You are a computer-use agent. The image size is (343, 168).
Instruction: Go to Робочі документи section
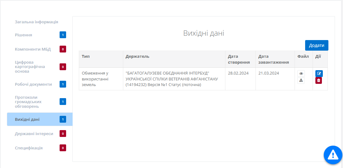[x=33, y=84]
